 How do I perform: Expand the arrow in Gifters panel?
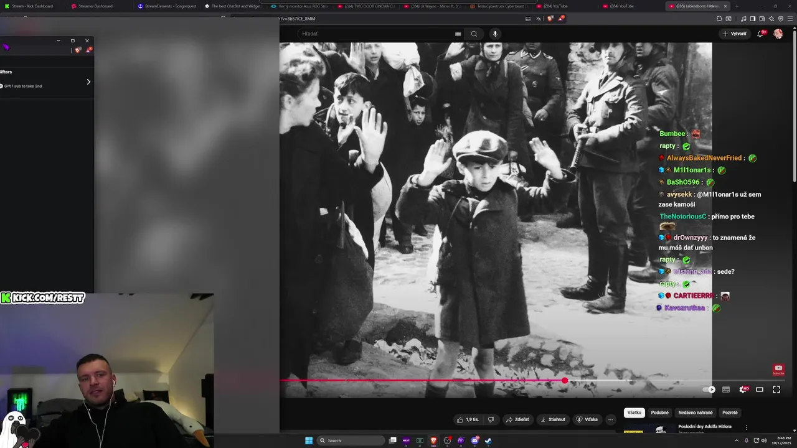click(x=88, y=82)
